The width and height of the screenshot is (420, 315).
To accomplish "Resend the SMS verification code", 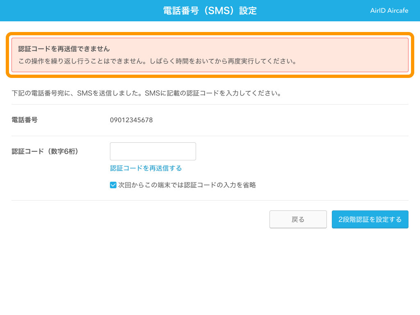I will coord(146,168).
